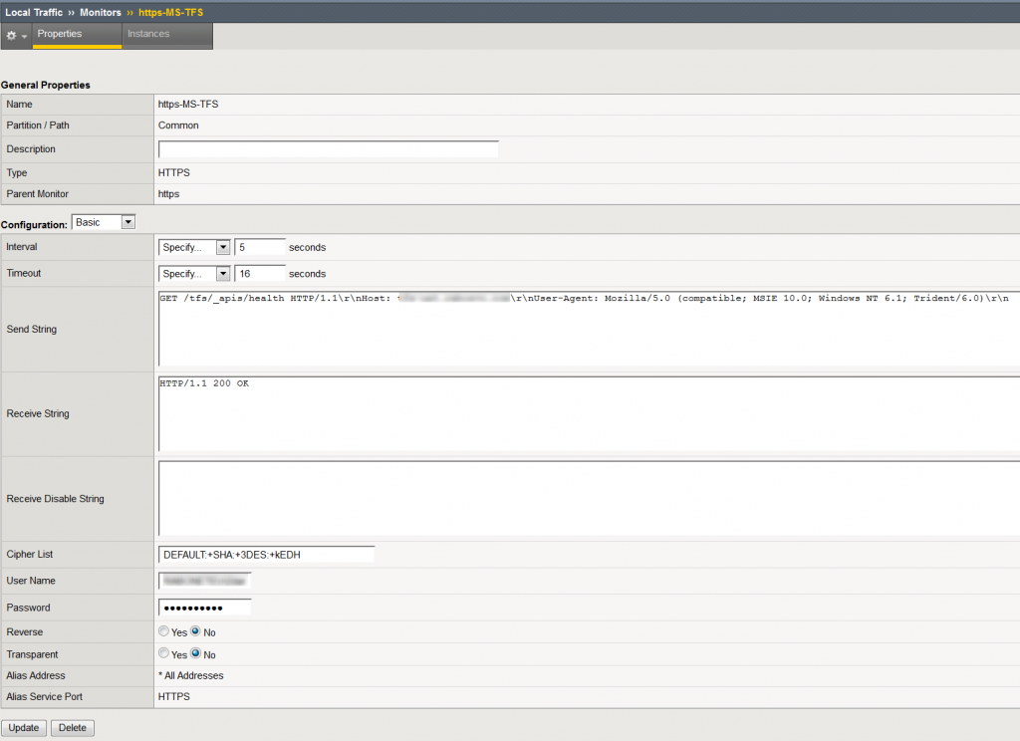Click the Alias Service Port label

(44, 697)
